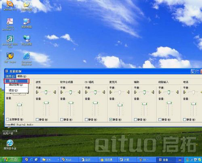The width and height of the screenshot is (202, 163).
Task: Switch to the 计算 taskbar window
Action: point(127,160)
